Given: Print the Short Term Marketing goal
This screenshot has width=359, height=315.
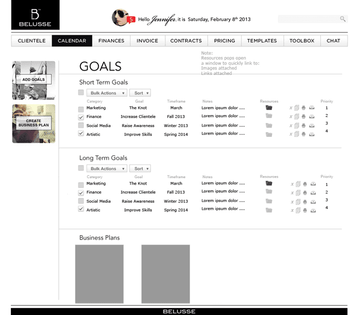Looking at the screenshot, I should 304,108.
